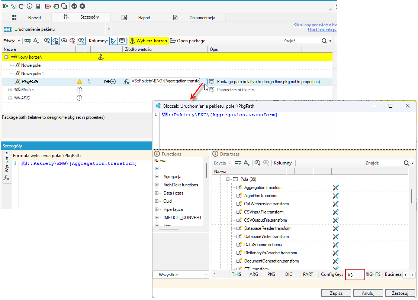Expand the Blocks tree node

10,90
